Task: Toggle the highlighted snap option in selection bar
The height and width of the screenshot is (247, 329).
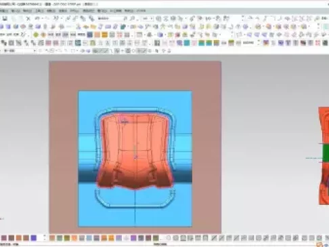Action: pyautogui.click(x=100, y=51)
